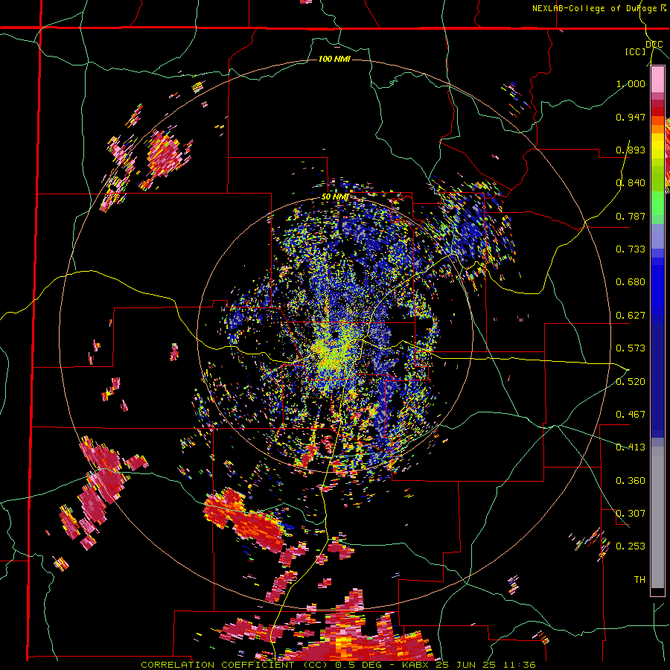This screenshot has height=670, width=670.
Task: Pick the light pink segment of the color bar
Action: [657, 80]
